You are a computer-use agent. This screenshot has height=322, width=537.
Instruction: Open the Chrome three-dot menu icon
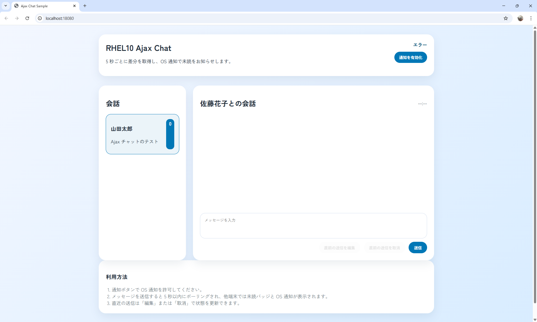[x=531, y=18]
